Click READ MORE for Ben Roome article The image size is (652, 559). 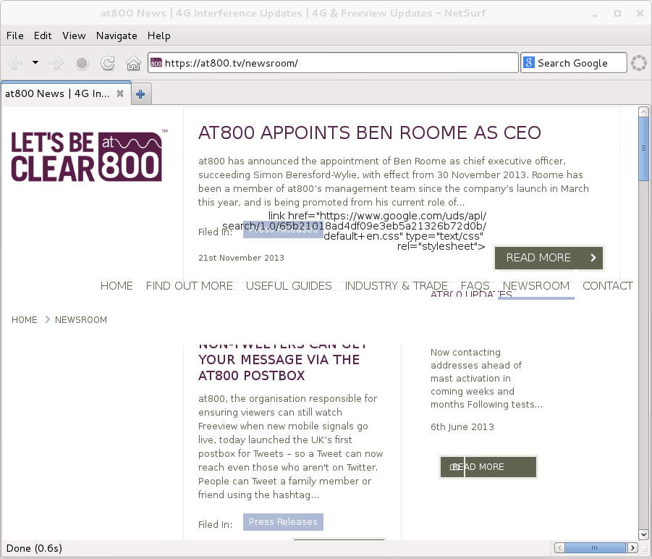click(549, 258)
